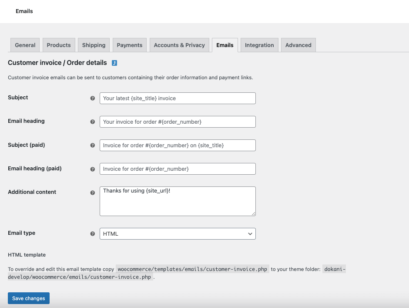Click the return-to-emails icon next to the heading
This screenshot has height=308, width=409.
click(x=114, y=63)
